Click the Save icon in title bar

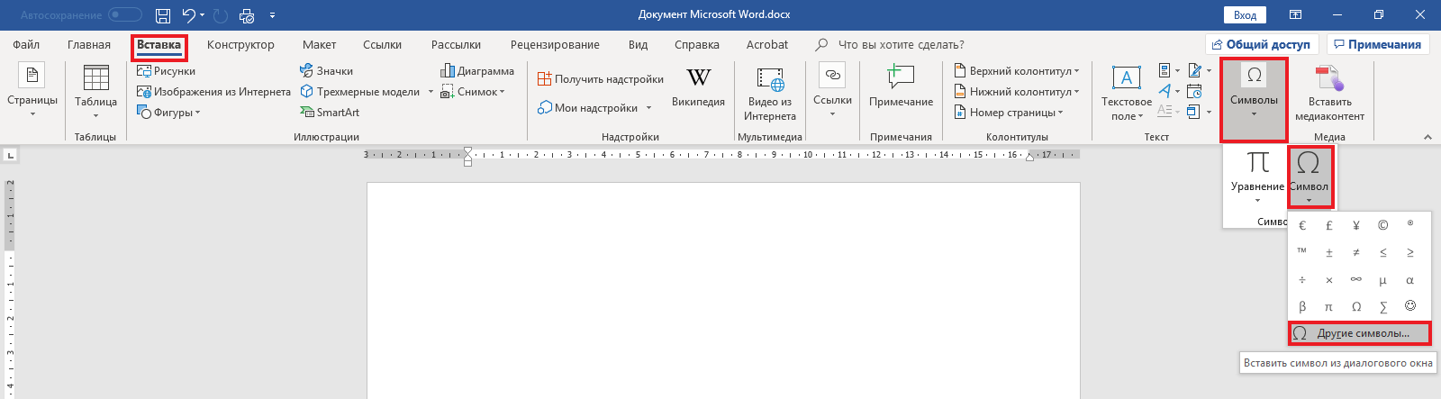pyautogui.click(x=163, y=15)
